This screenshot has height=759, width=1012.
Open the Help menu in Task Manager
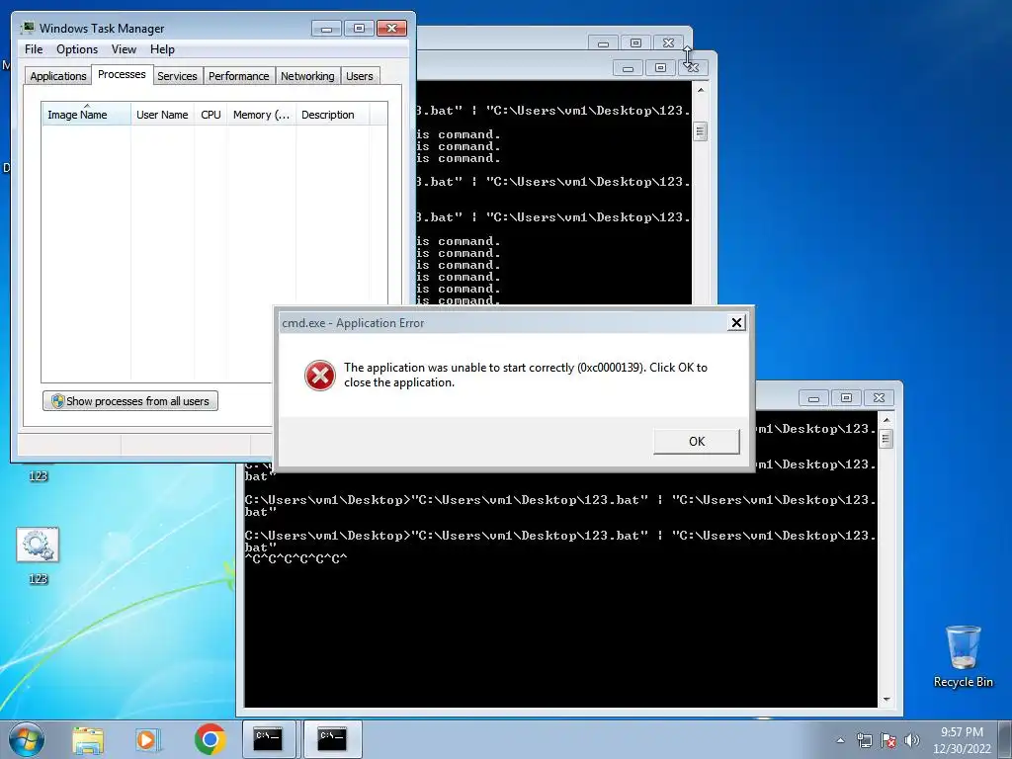pos(162,49)
